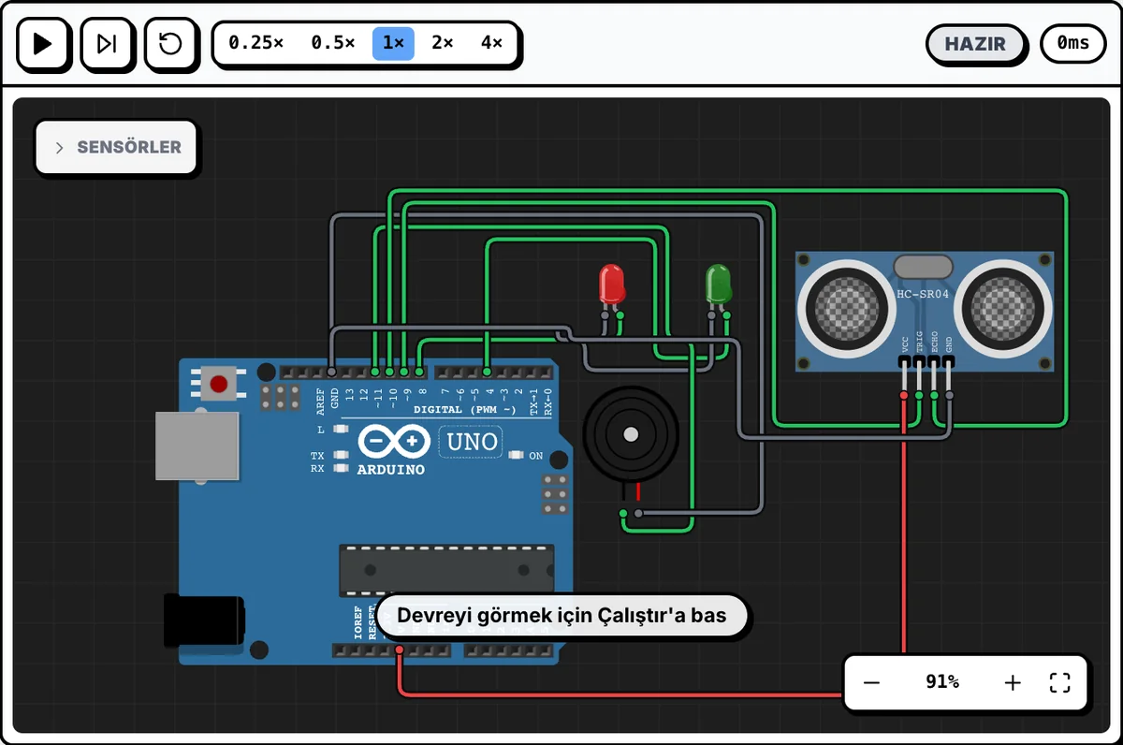Click the Arduino USB port

coord(197,446)
